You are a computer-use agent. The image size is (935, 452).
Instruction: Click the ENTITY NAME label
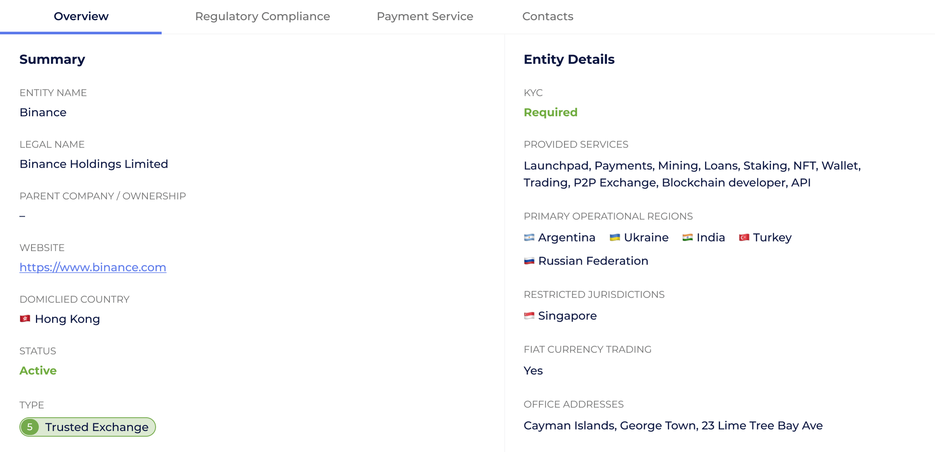click(x=53, y=93)
